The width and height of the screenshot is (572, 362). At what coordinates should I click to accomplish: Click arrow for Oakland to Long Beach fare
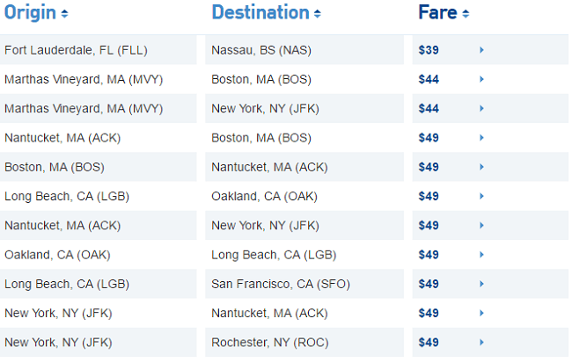[x=481, y=255]
